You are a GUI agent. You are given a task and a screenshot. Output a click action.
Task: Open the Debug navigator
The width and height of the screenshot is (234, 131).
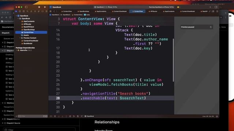pos(39,11)
